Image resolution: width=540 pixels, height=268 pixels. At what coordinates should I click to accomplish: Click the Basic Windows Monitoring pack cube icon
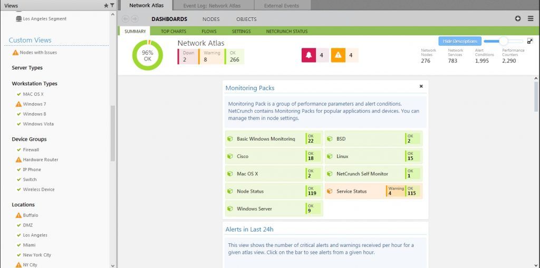click(x=230, y=139)
